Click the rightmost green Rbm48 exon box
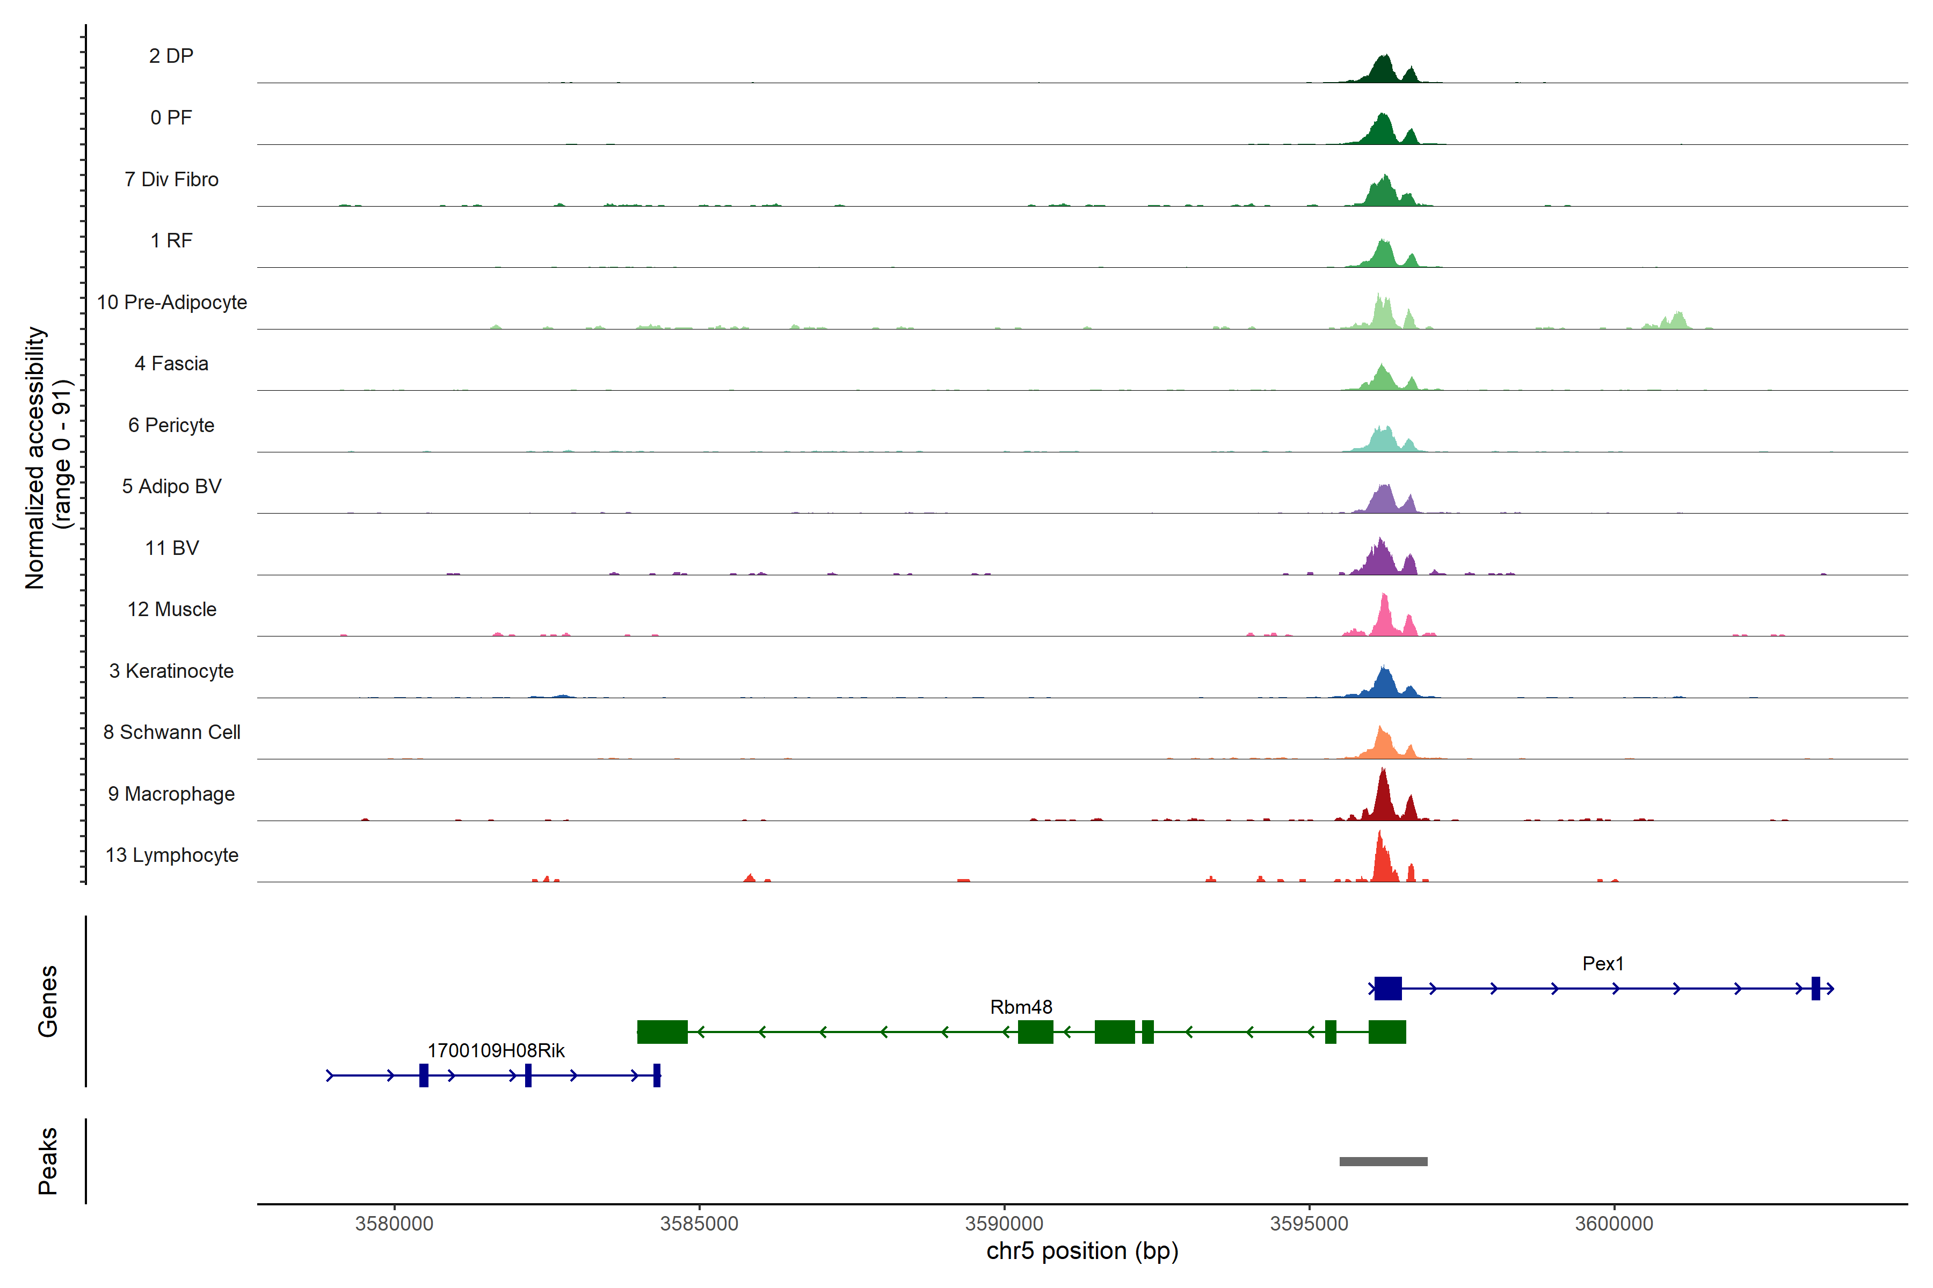This screenshot has height=1288, width=1933. [x=1386, y=1031]
